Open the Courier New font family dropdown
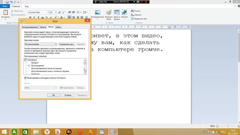This screenshot has width=240, height=135. tap(48, 12)
